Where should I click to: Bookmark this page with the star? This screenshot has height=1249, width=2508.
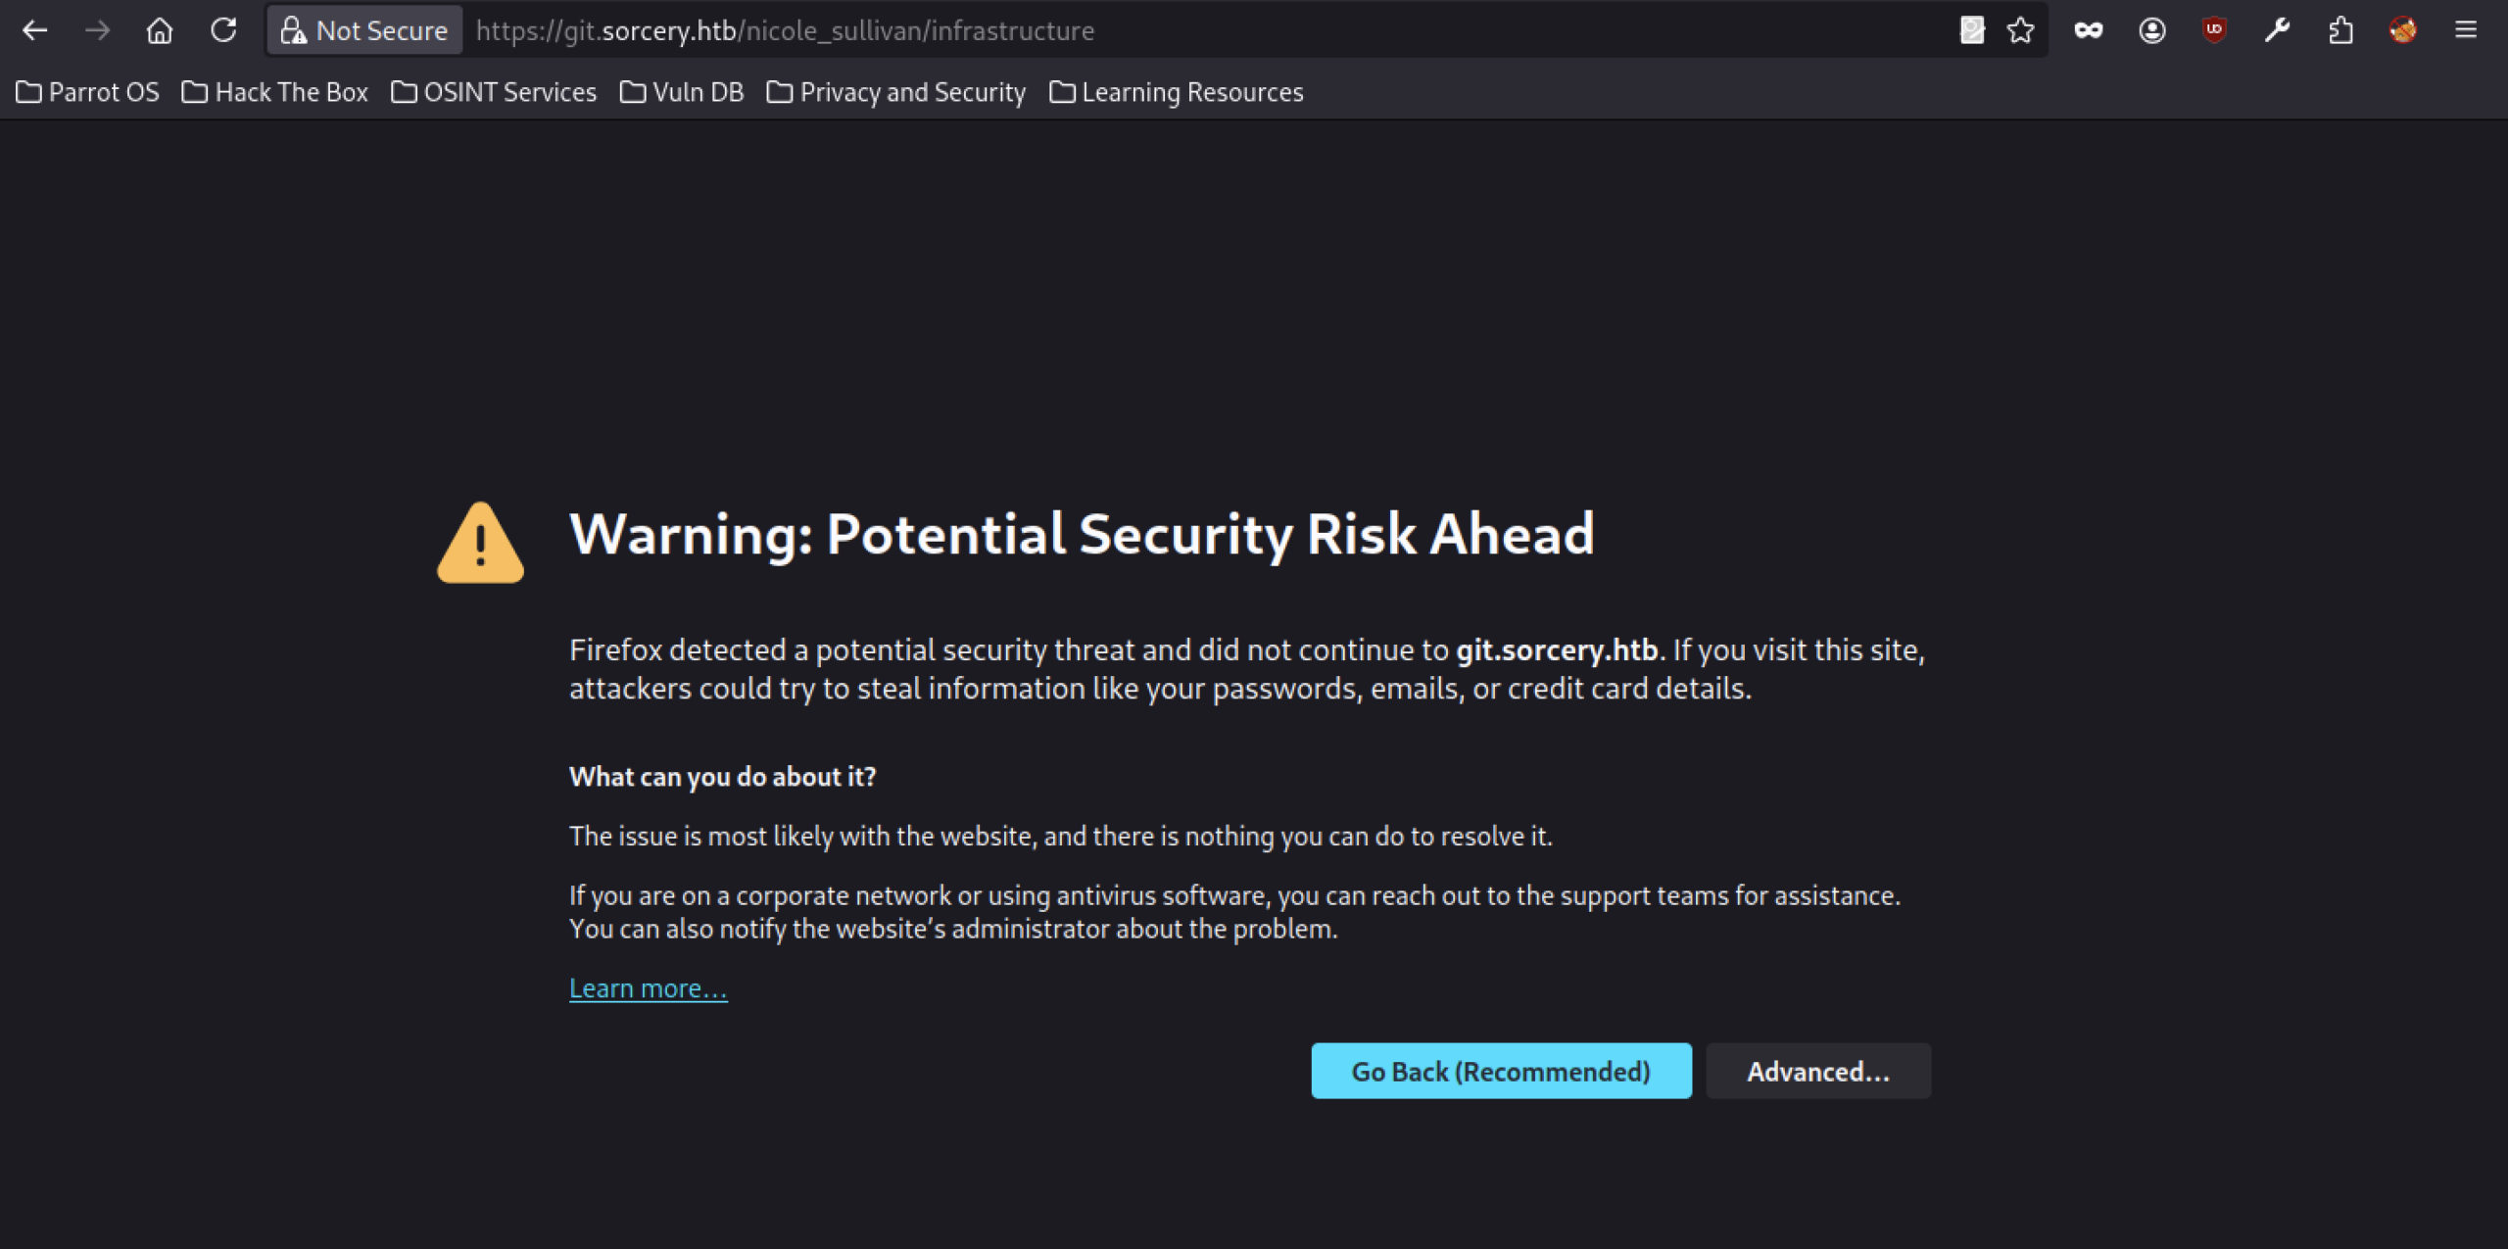click(2021, 30)
